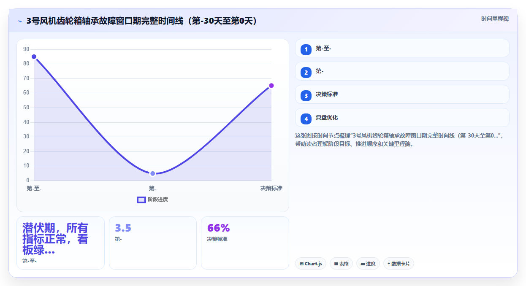Select the lowest chart point near 5

pyautogui.click(x=153, y=173)
